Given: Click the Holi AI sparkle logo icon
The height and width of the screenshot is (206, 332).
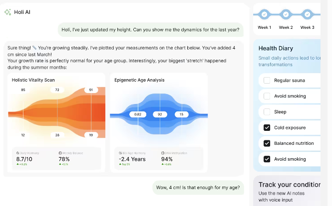Looking at the screenshot, I should 7,12.
